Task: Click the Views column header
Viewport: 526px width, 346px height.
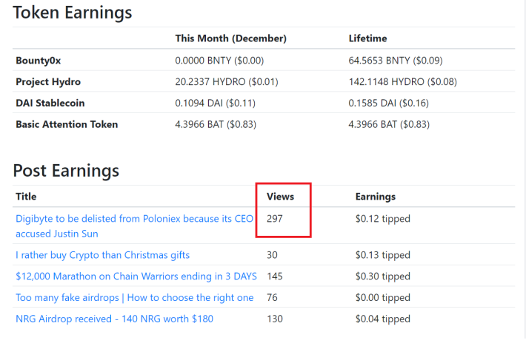Action: click(280, 197)
